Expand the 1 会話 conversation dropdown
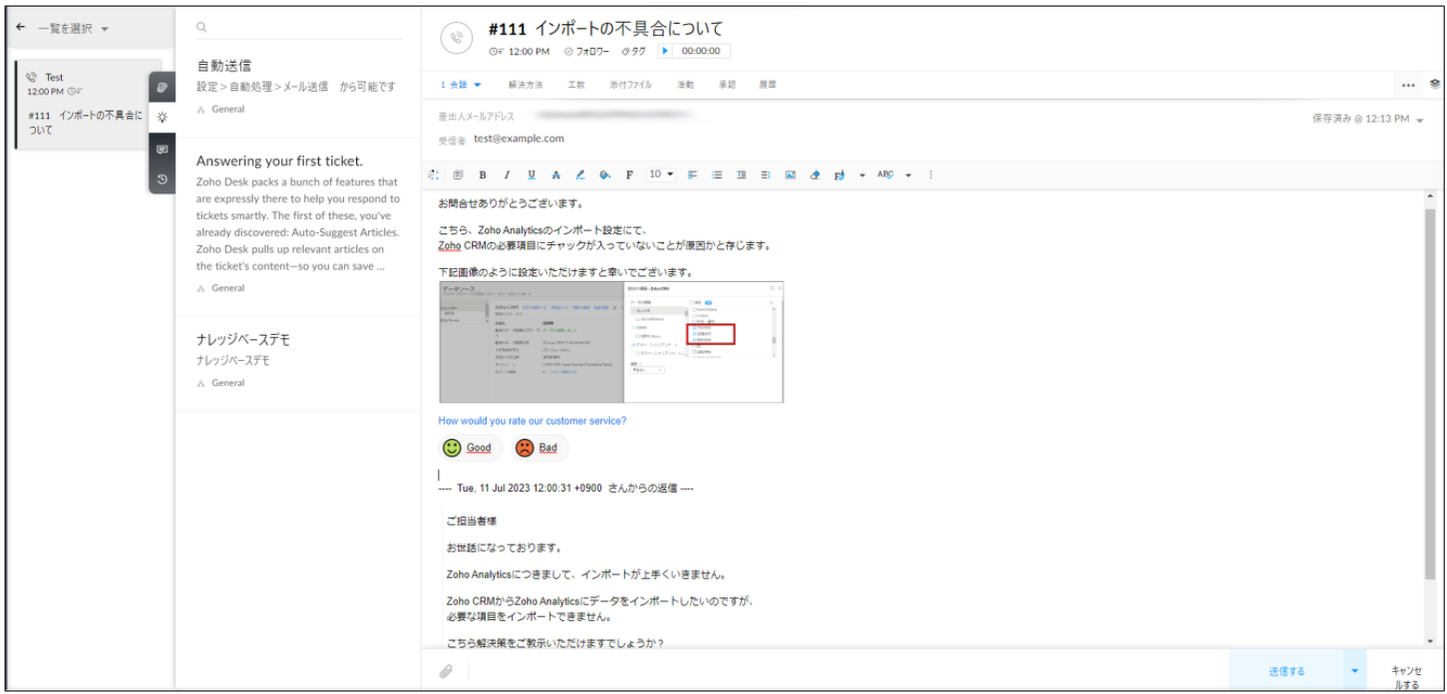The width and height of the screenshot is (1447, 694). (461, 85)
